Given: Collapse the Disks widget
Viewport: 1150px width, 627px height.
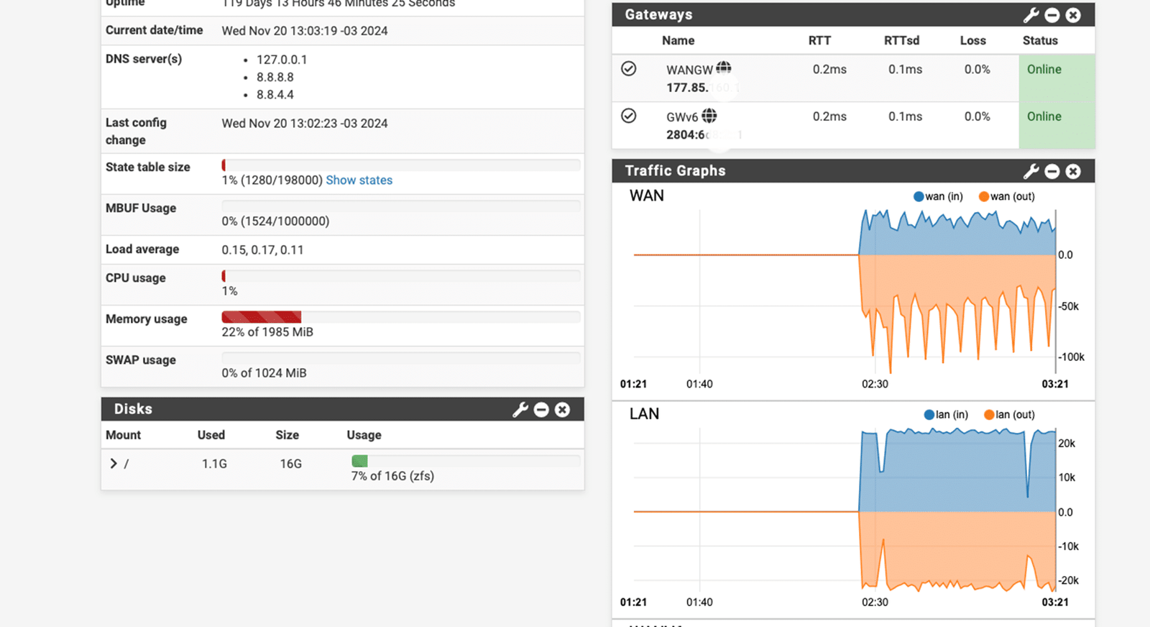Looking at the screenshot, I should point(541,409).
